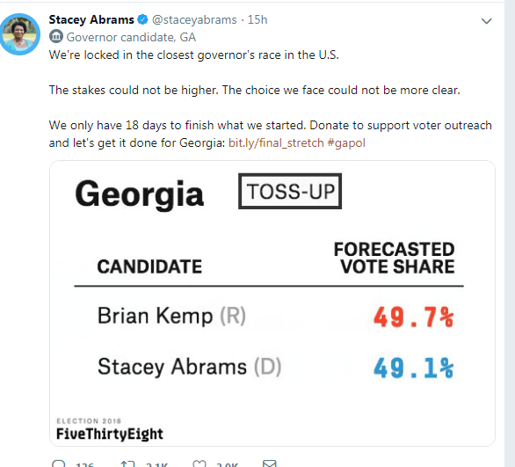Click the tweet body text
The width and height of the screenshot is (515, 467).
click(271, 99)
